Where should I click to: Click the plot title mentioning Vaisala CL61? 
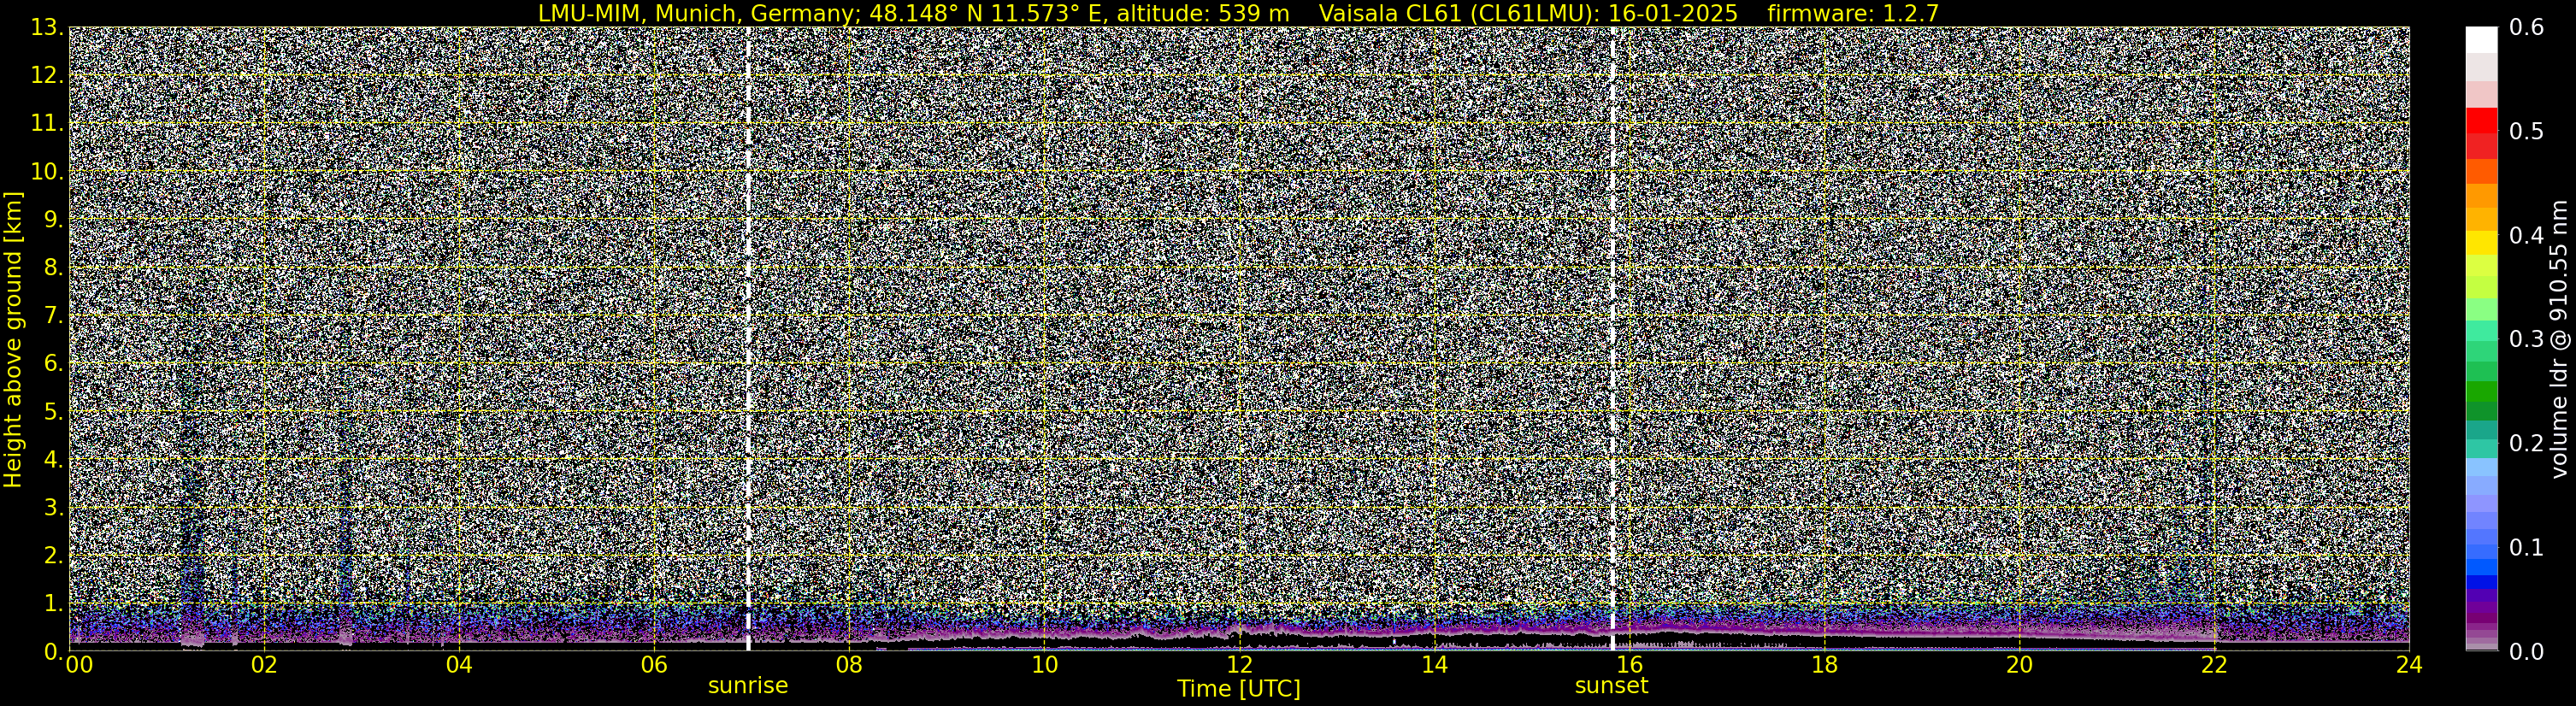[1238, 13]
